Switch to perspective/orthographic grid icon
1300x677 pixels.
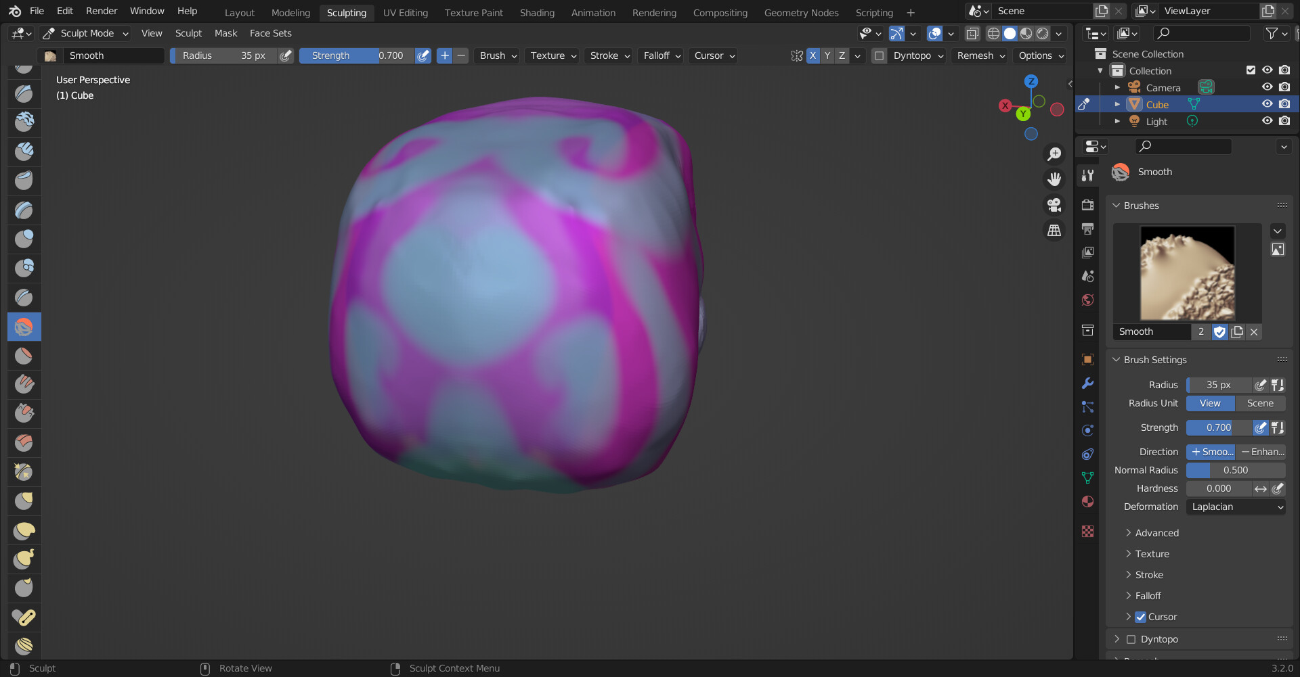1054,231
